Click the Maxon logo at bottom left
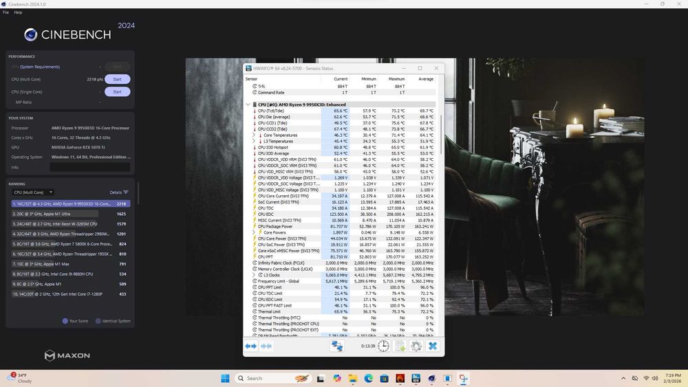 67,355
